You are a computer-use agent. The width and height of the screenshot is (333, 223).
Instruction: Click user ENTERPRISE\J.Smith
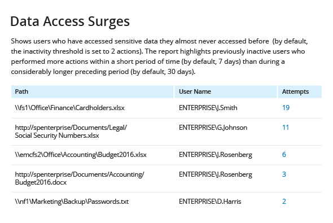coord(208,108)
